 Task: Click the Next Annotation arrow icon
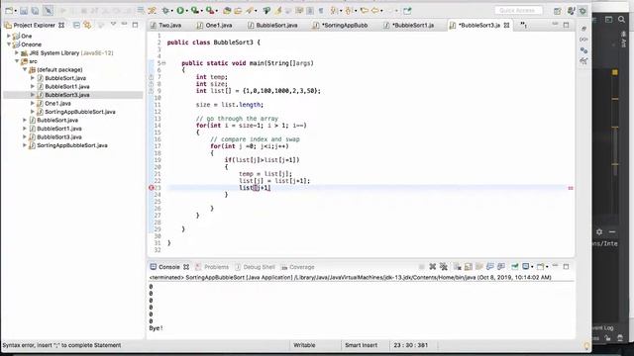[334, 11]
